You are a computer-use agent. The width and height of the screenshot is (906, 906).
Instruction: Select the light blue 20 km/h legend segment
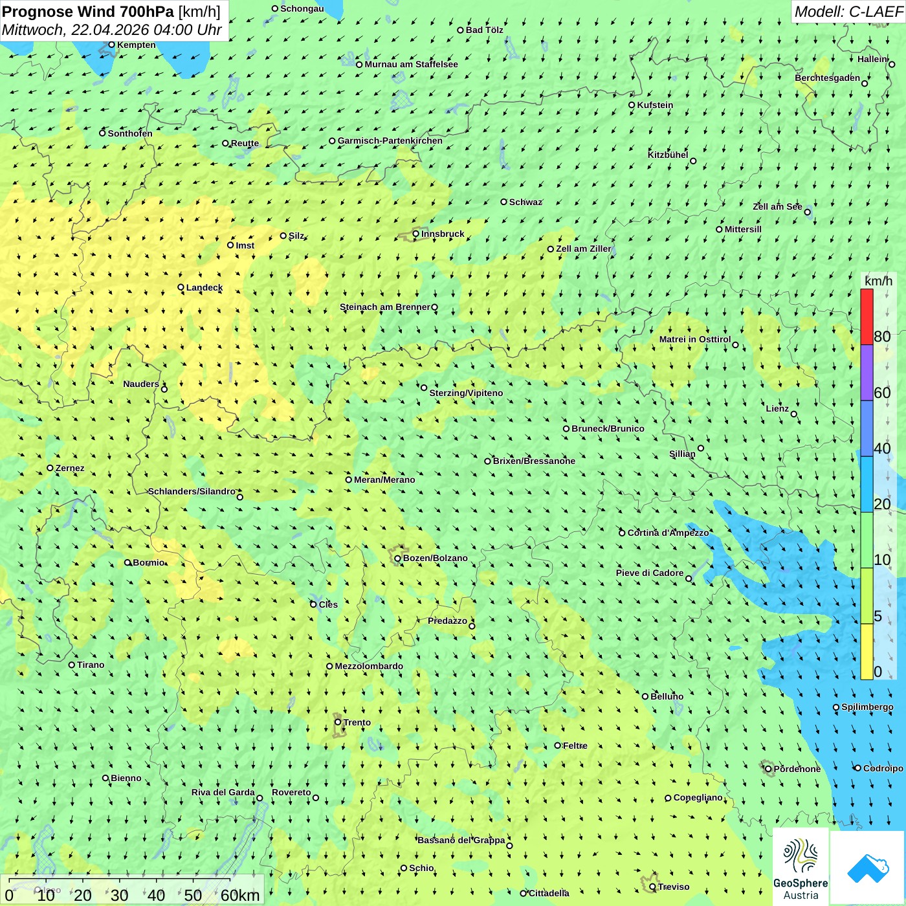pyautogui.click(x=867, y=485)
